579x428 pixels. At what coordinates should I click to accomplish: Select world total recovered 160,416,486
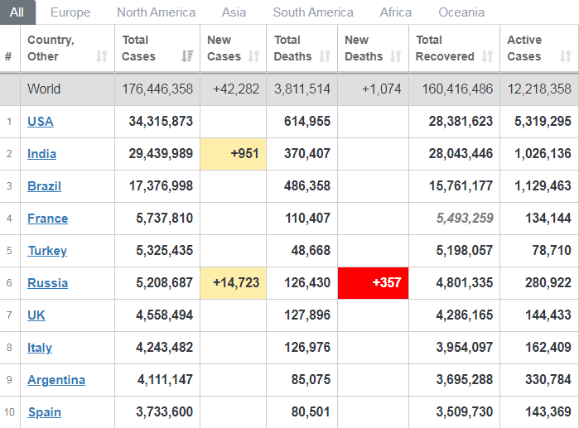coord(457,89)
